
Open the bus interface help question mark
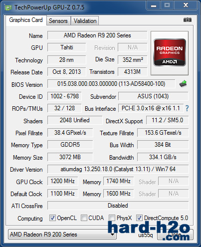click(x=187, y=108)
